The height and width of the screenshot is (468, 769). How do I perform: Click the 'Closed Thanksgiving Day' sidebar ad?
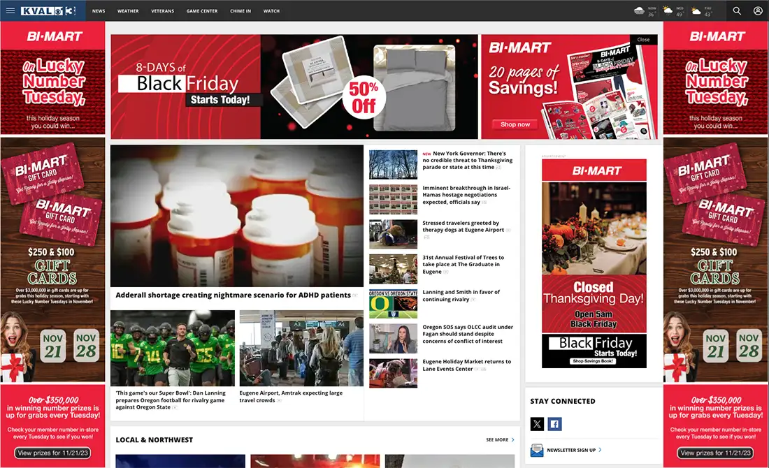click(x=594, y=263)
